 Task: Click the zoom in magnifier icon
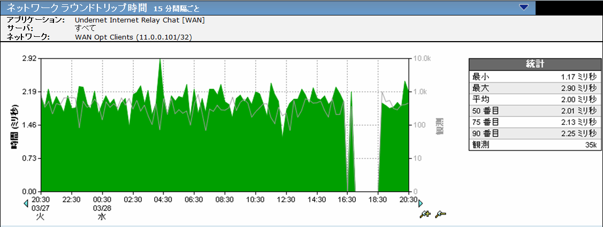(425, 215)
